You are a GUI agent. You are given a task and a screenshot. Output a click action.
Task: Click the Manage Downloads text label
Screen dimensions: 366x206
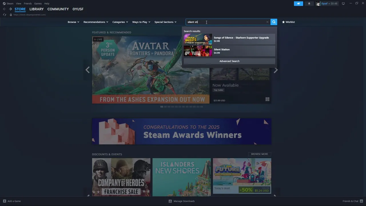184,201
